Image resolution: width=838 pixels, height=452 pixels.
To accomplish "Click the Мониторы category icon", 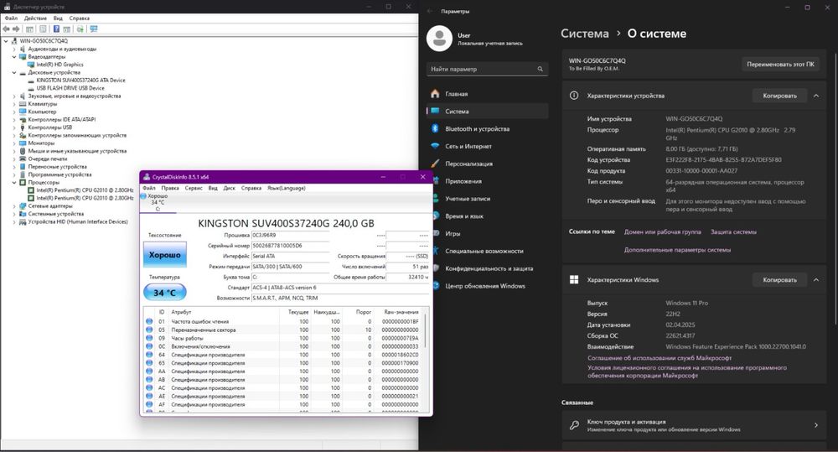I will [x=23, y=143].
